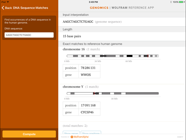Select the red marker on chromosome Y
The image size is (186, 140).
(94, 93)
